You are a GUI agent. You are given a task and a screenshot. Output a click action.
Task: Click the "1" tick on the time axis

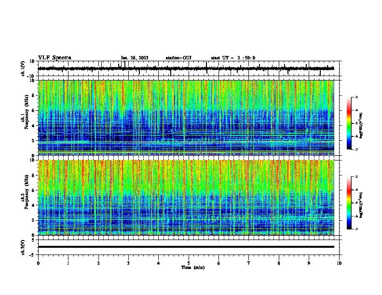68,263
